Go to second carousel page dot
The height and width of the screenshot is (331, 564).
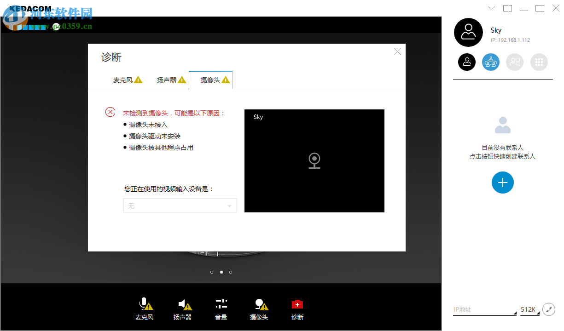(221, 272)
